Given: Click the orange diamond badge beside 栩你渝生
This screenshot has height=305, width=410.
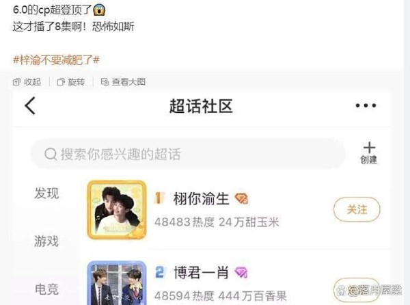Looking at the screenshot, I should coord(241,198).
